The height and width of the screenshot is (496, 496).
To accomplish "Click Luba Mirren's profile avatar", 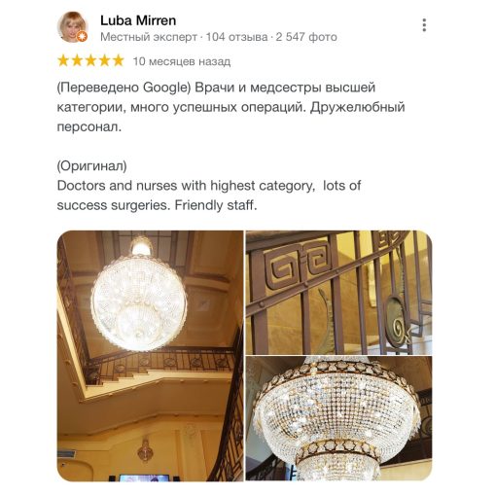I will pyautogui.click(x=73, y=27).
